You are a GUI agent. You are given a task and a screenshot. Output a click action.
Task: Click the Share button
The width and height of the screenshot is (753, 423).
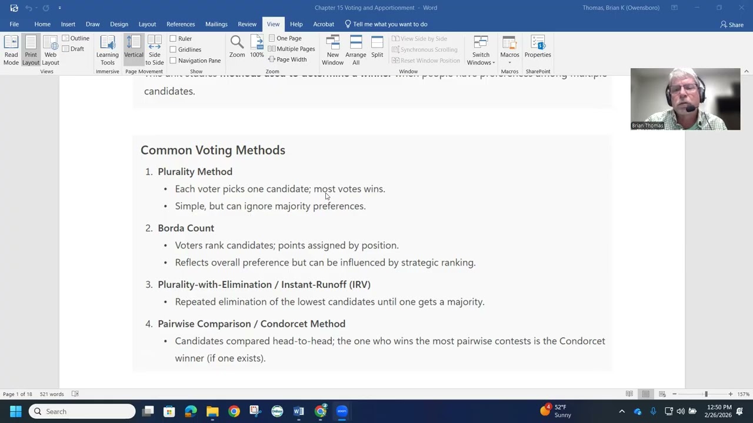click(x=732, y=25)
